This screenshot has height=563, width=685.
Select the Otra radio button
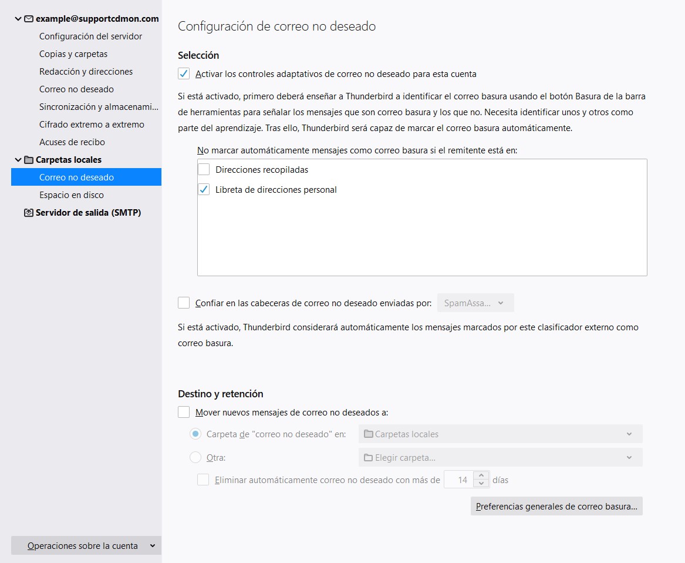click(x=195, y=458)
